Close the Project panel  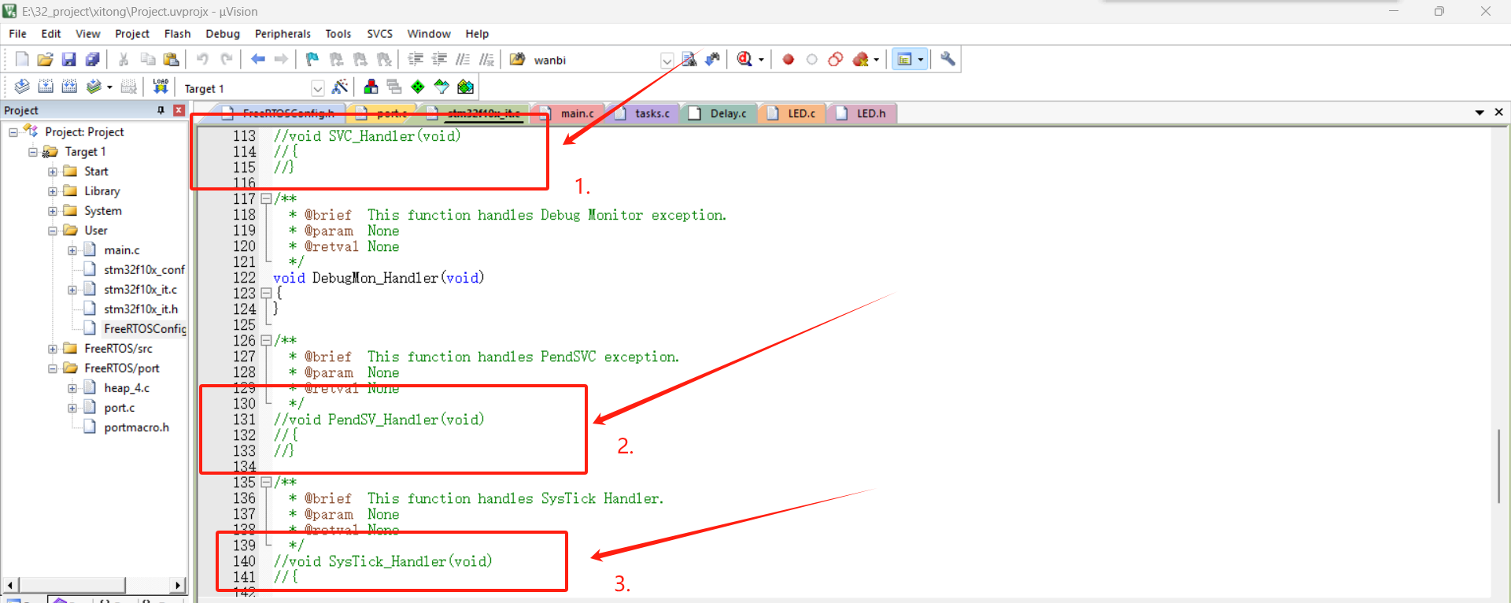click(x=179, y=110)
